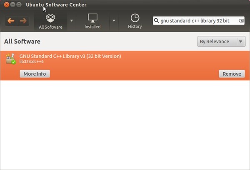The width and height of the screenshot is (250, 170).
Task: Open the History view
Action: 135,21
